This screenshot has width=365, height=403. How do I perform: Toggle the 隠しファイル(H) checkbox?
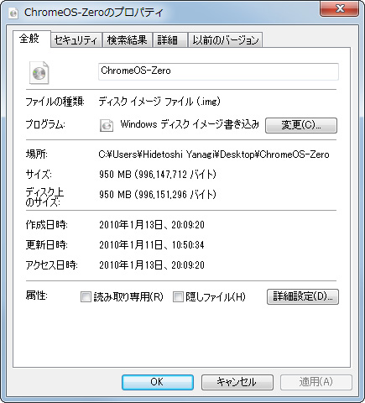point(178,296)
